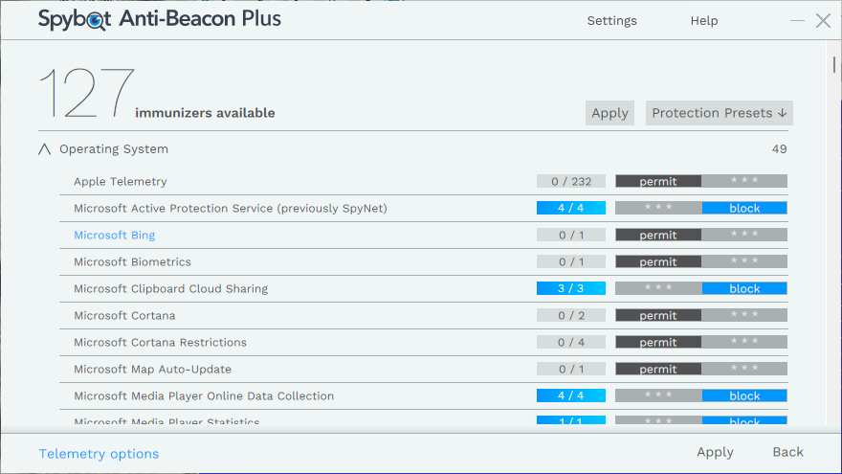Click the Back button
Viewport: 842px width, 474px height.
coord(787,452)
